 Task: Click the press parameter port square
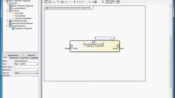click(118, 46)
